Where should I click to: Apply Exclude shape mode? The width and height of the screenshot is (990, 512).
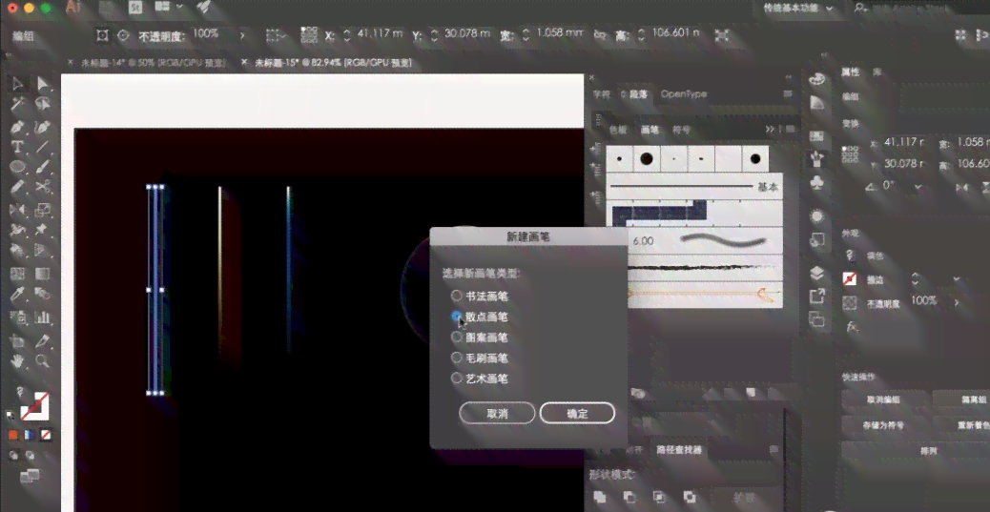tap(689, 497)
